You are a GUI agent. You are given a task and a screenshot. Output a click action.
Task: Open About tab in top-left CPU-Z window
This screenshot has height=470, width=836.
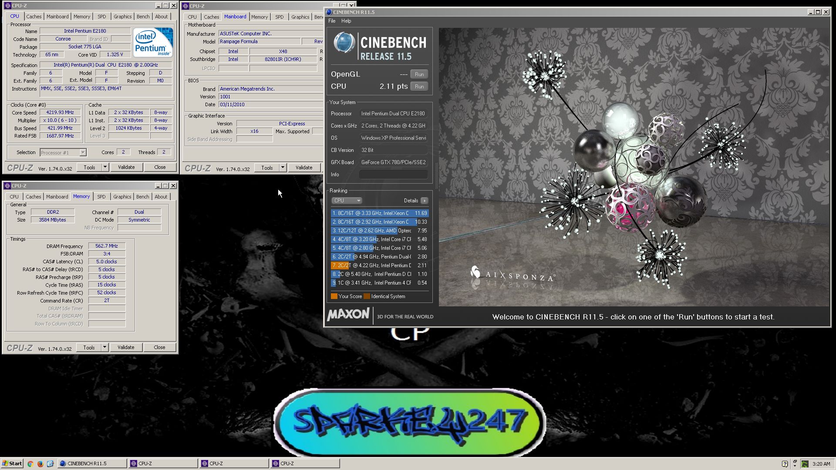click(x=161, y=17)
